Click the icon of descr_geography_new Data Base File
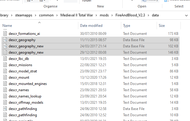This screenshot has width=190, height=121. [x=5, y=46]
